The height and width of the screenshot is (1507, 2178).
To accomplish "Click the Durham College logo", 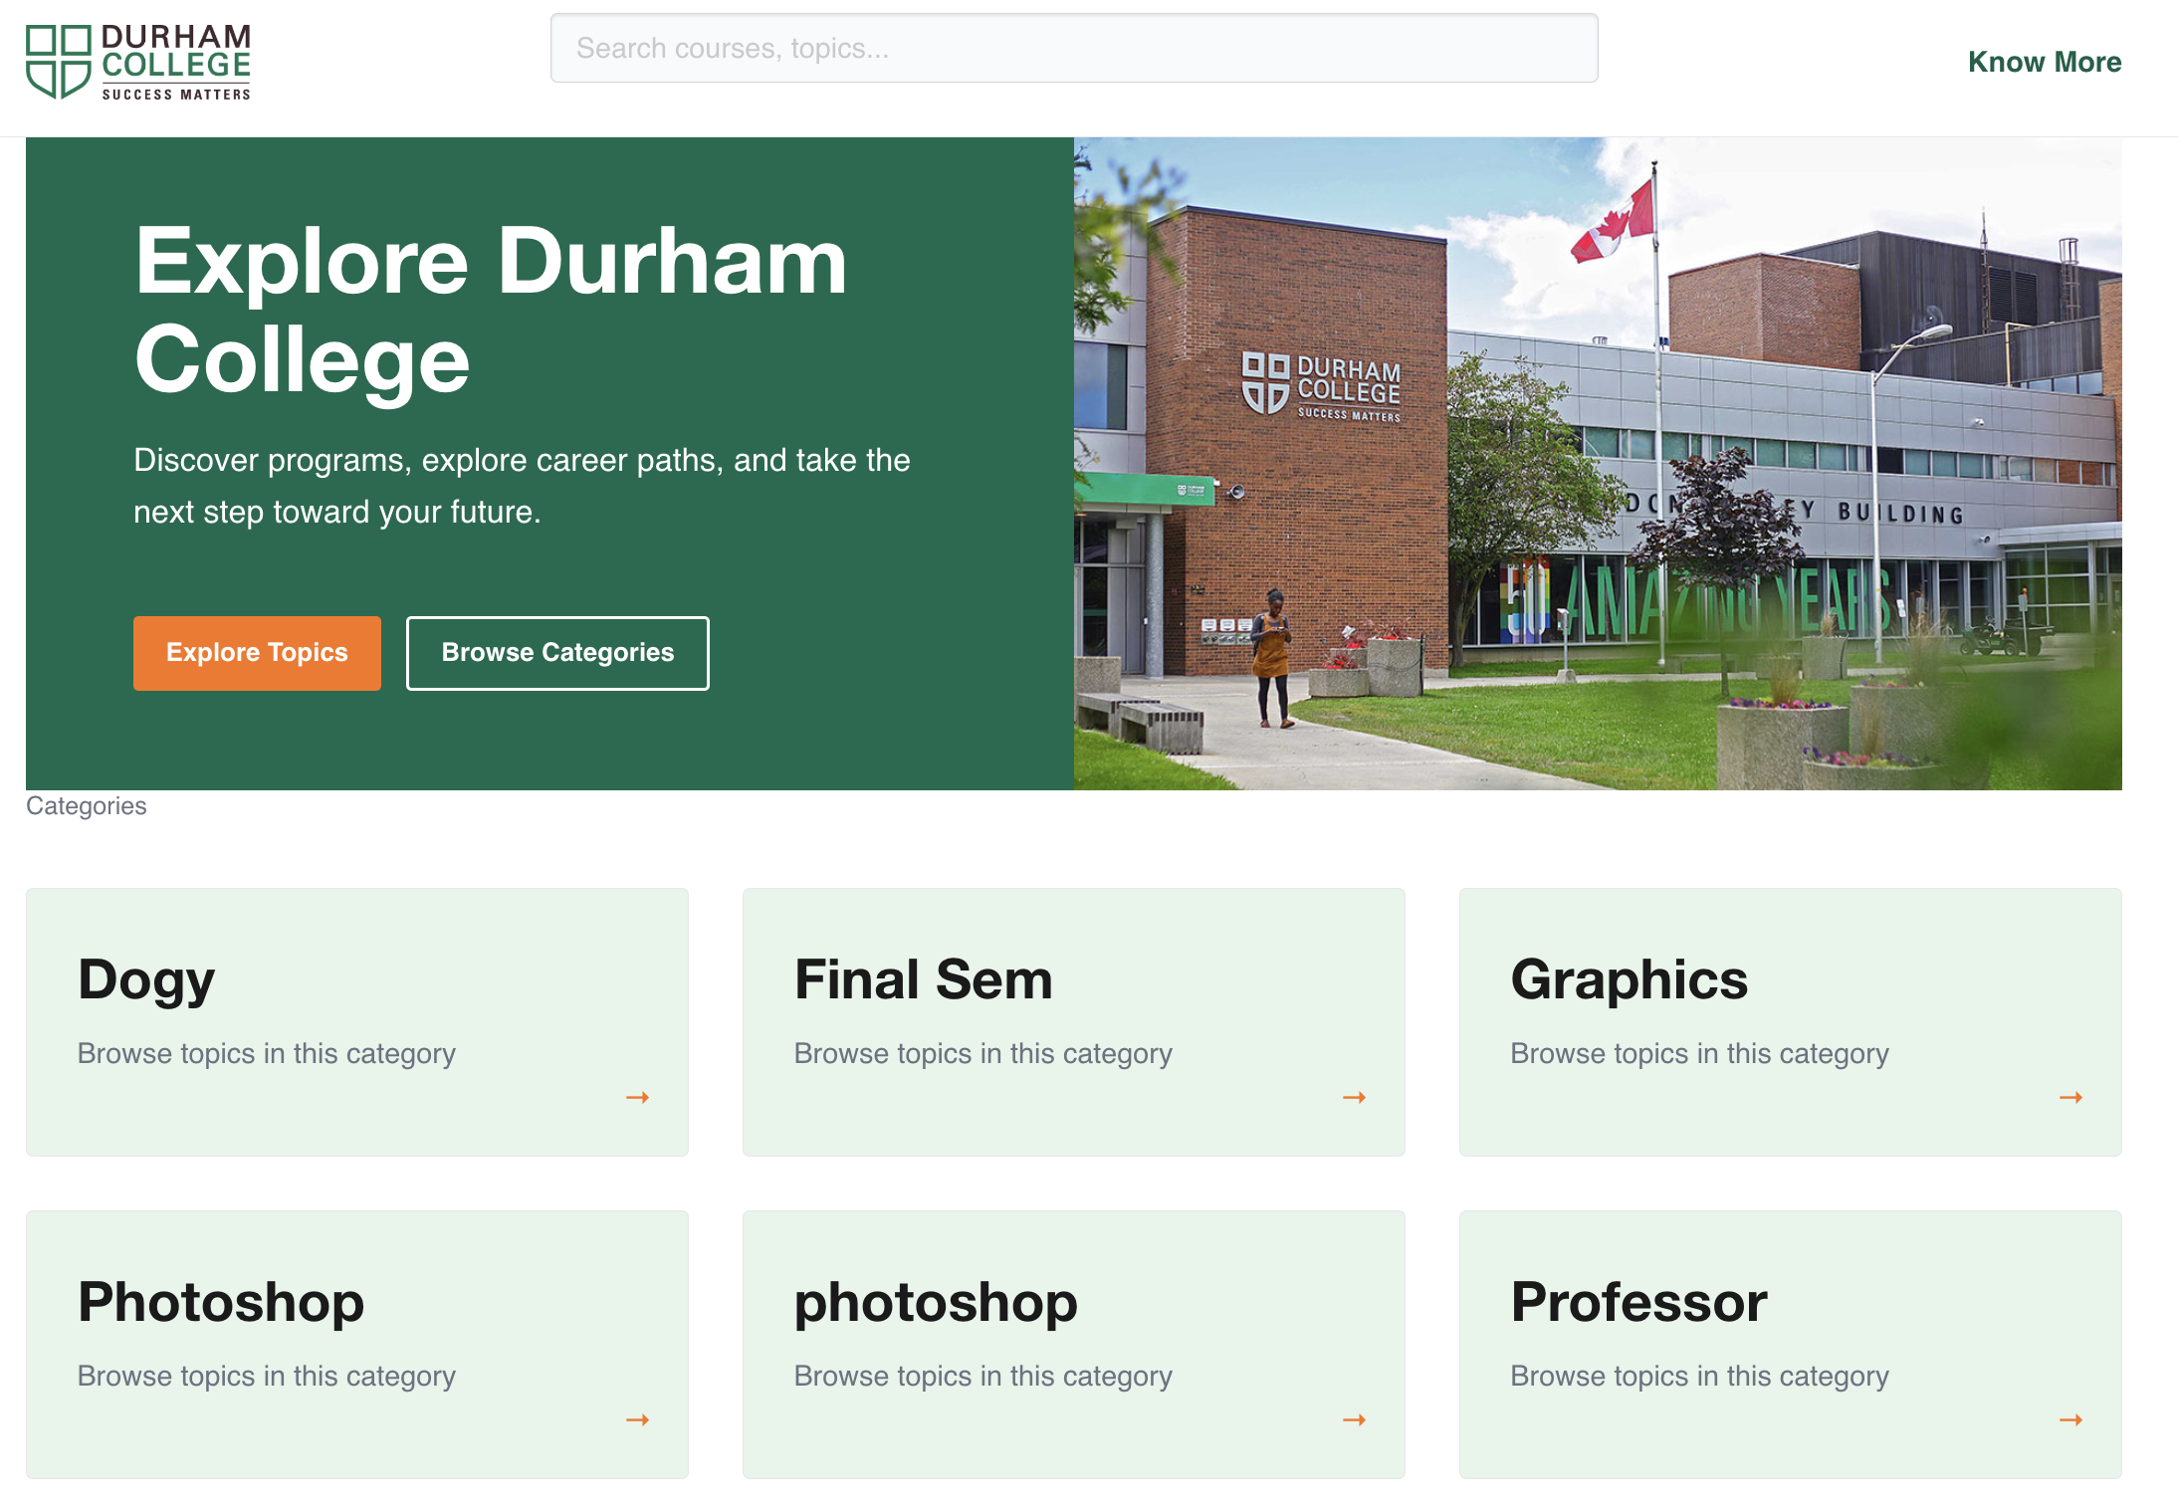I will [138, 62].
